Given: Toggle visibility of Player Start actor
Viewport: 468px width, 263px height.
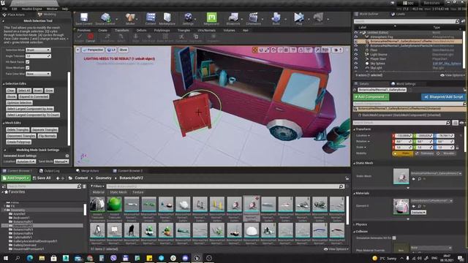Looking at the screenshot, I should [356, 59].
